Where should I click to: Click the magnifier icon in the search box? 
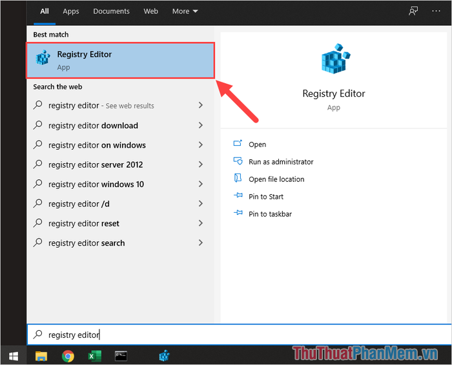pyautogui.click(x=37, y=334)
